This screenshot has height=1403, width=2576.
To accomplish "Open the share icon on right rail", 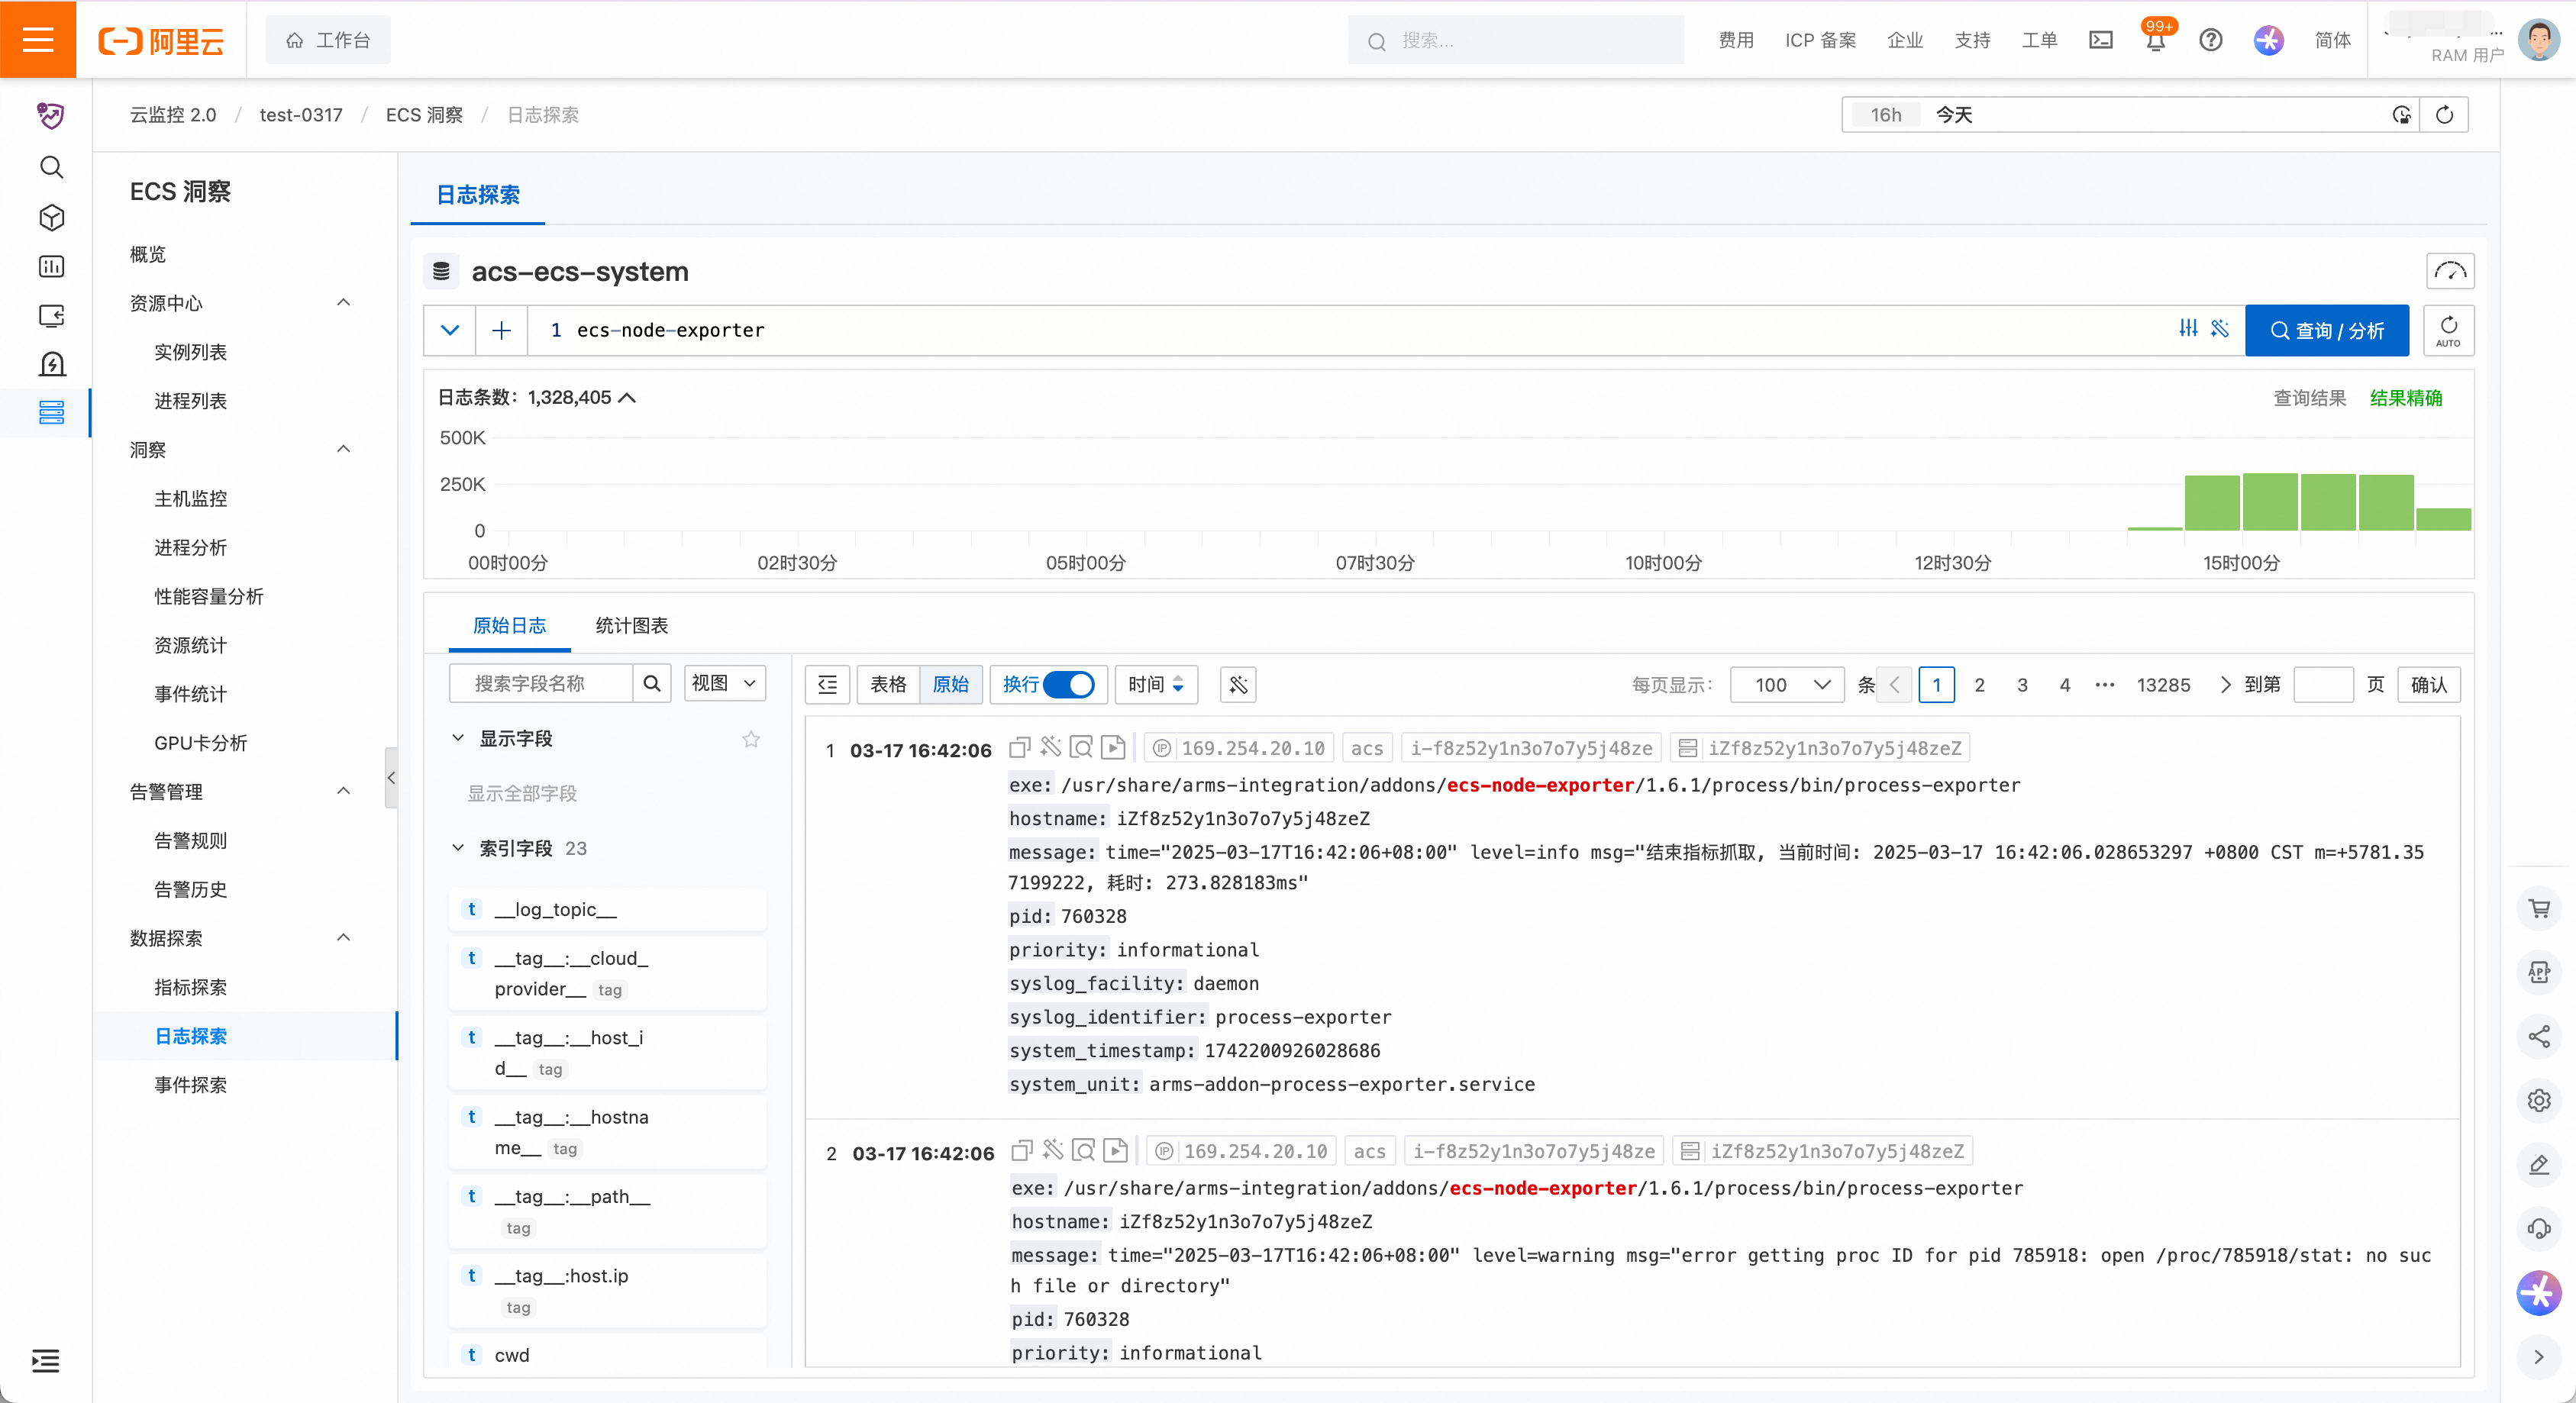I will click(2539, 1036).
